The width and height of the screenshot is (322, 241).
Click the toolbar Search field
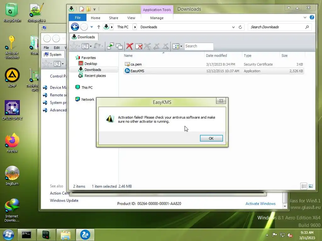click(x=199, y=46)
